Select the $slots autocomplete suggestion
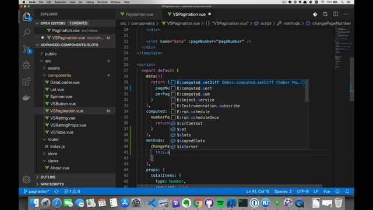Viewport: 373px width, 210px height. [238, 135]
